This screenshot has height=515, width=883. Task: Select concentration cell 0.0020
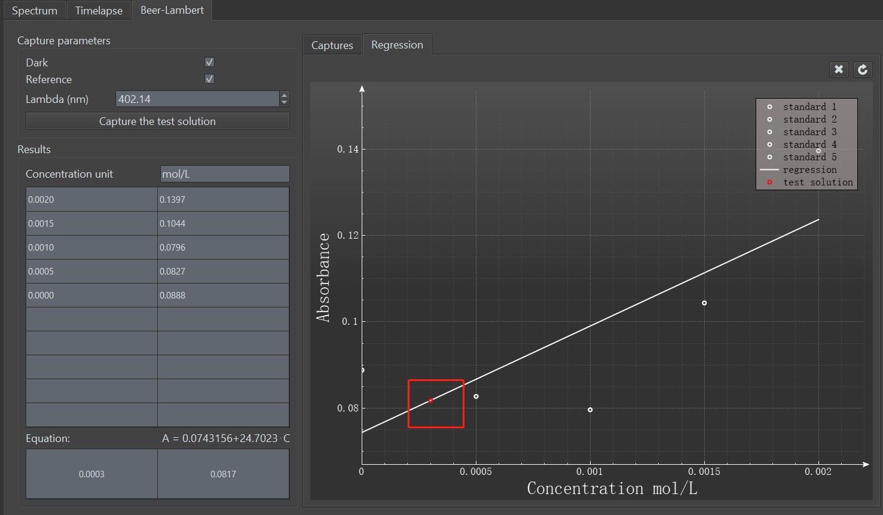[91, 199]
